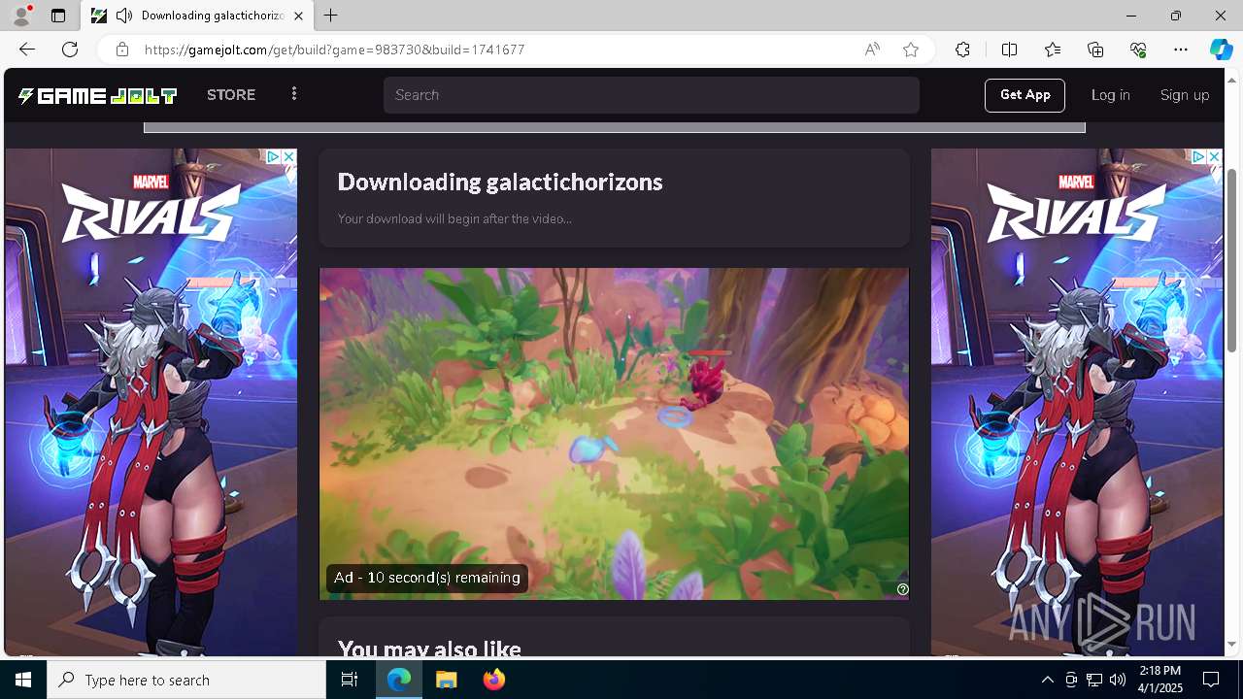Viewport: 1243px width, 699px height.
Task: View site information lock icon
Action: pos(121,50)
